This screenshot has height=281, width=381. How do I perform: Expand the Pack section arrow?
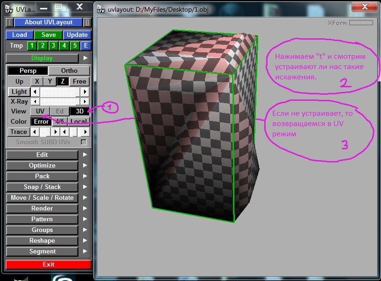[85, 176]
